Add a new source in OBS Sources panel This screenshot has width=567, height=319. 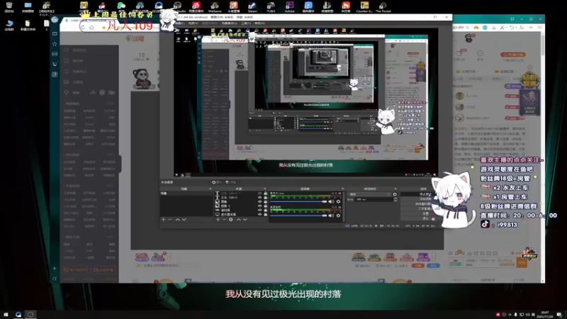click(x=218, y=220)
